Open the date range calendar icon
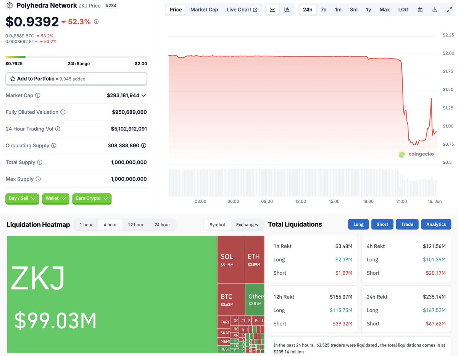Image resolution: width=458 pixels, height=356 pixels. click(x=420, y=9)
